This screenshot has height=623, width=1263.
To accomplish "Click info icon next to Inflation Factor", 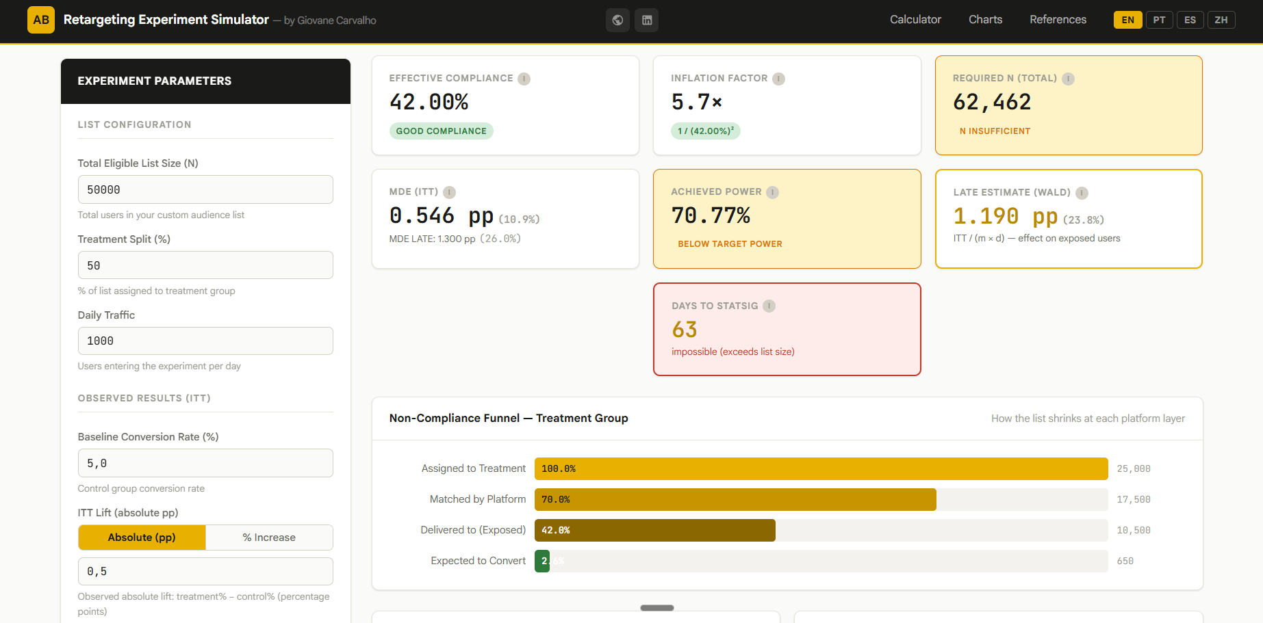I will coord(779,79).
